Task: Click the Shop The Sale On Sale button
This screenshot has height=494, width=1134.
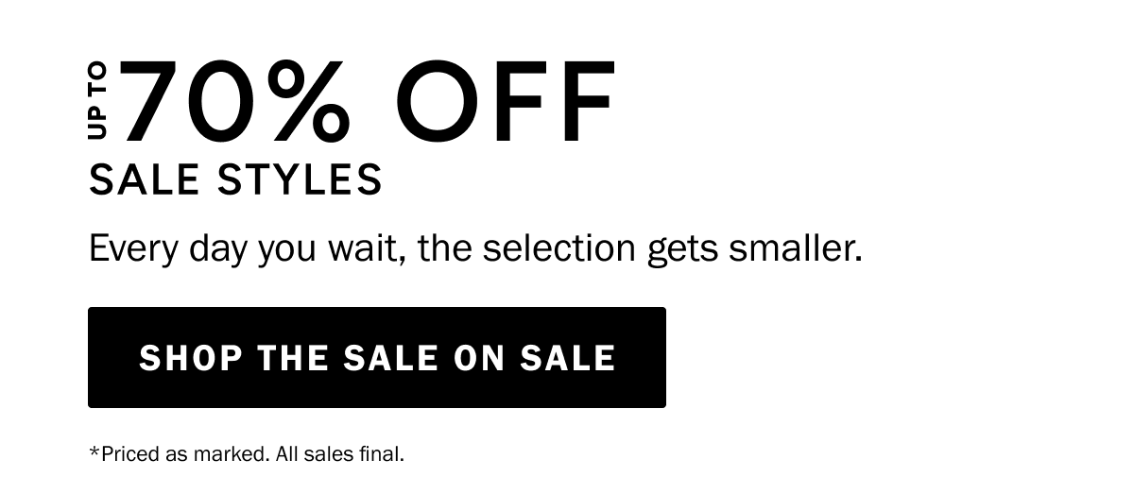Action: tap(377, 357)
